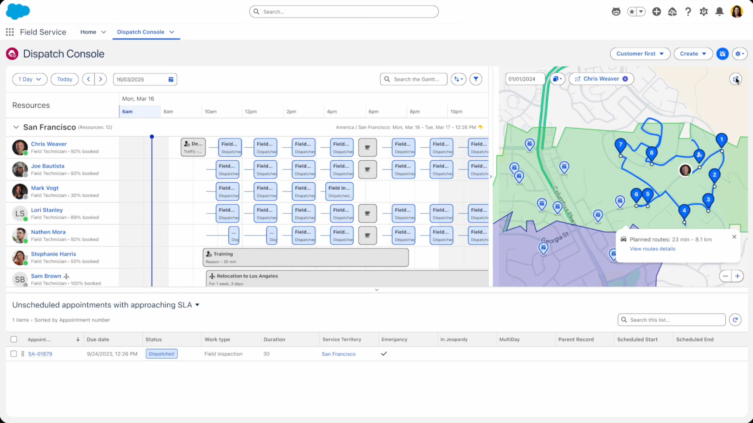The image size is (753, 423).
Task: Switch to the Dispatch Console tab
Action: [140, 32]
